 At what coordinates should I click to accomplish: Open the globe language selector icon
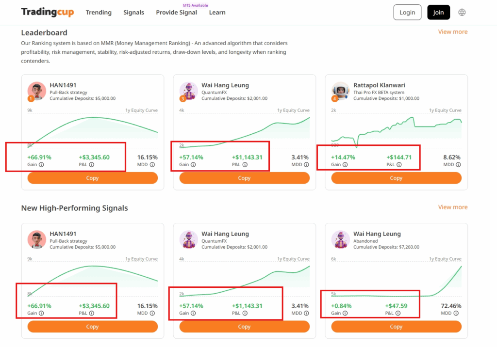coord(462,13)
